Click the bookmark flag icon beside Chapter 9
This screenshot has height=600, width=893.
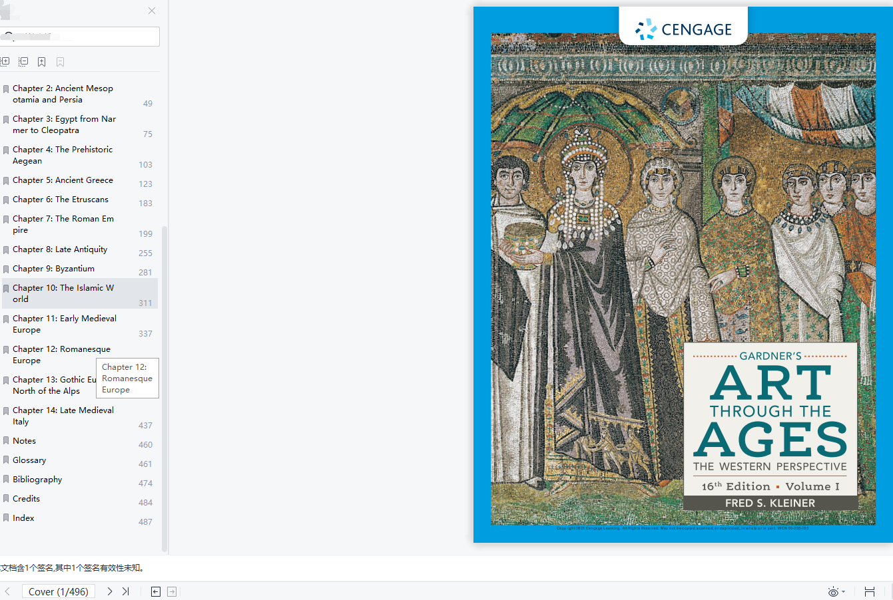click(6, 269)
